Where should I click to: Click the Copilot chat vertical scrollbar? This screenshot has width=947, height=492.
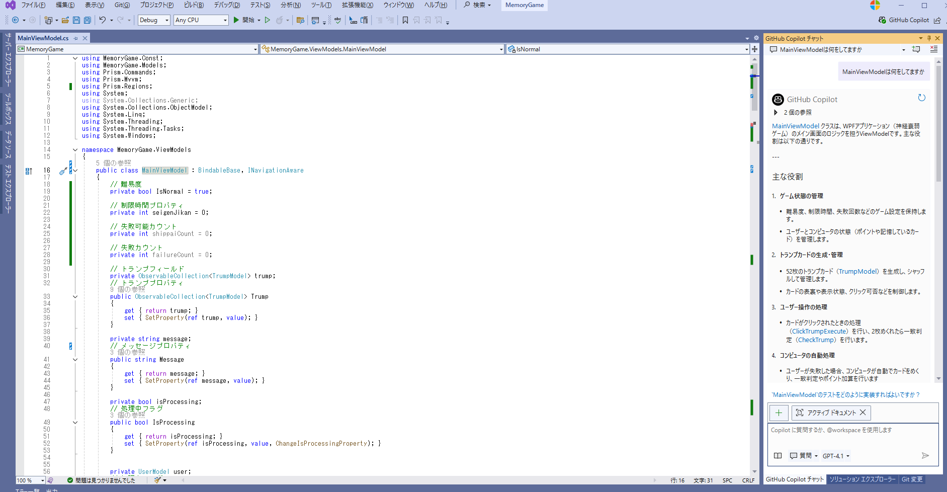pyautogui.click(x=938, y=123)
